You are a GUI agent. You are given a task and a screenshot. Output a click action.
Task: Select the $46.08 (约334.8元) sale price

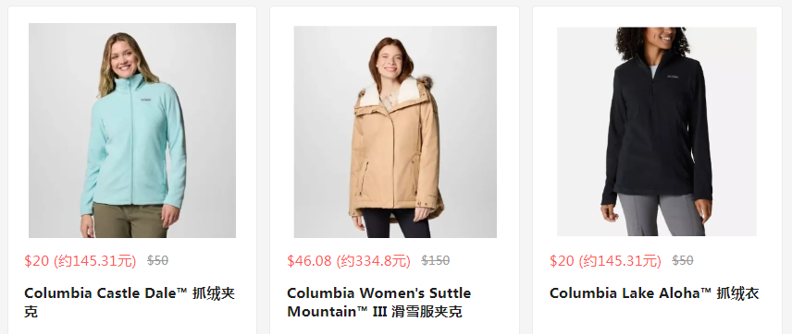(349, 261)
